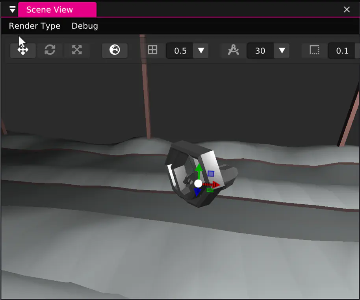Click the rotation snap angle icon

pyautogui.click(x=233, y=50)
